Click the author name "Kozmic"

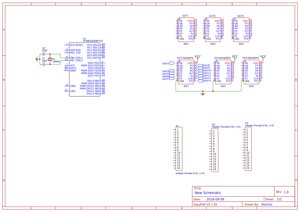click(267, 204)
